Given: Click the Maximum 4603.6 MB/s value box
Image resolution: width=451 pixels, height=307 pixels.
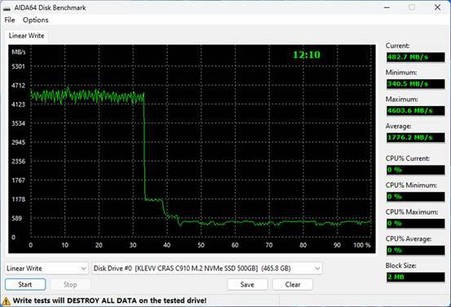Looking at the screenshot, I should tap(416, 110).
